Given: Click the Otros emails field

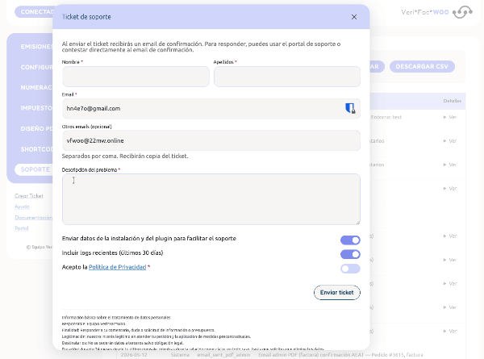Looking at the screenshot, I should pos(211,140).
